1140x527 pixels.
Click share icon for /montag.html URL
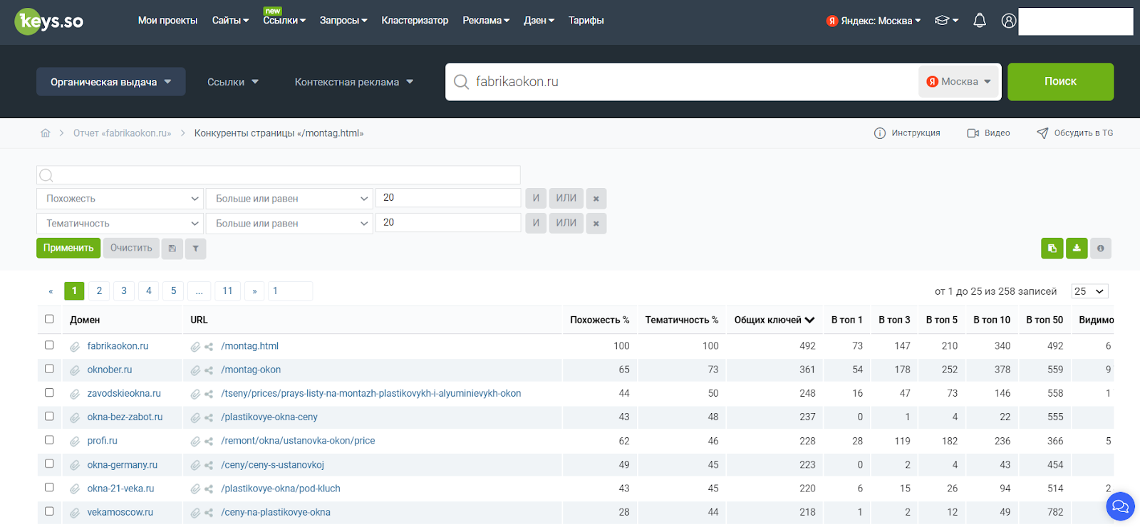[209, 347]
